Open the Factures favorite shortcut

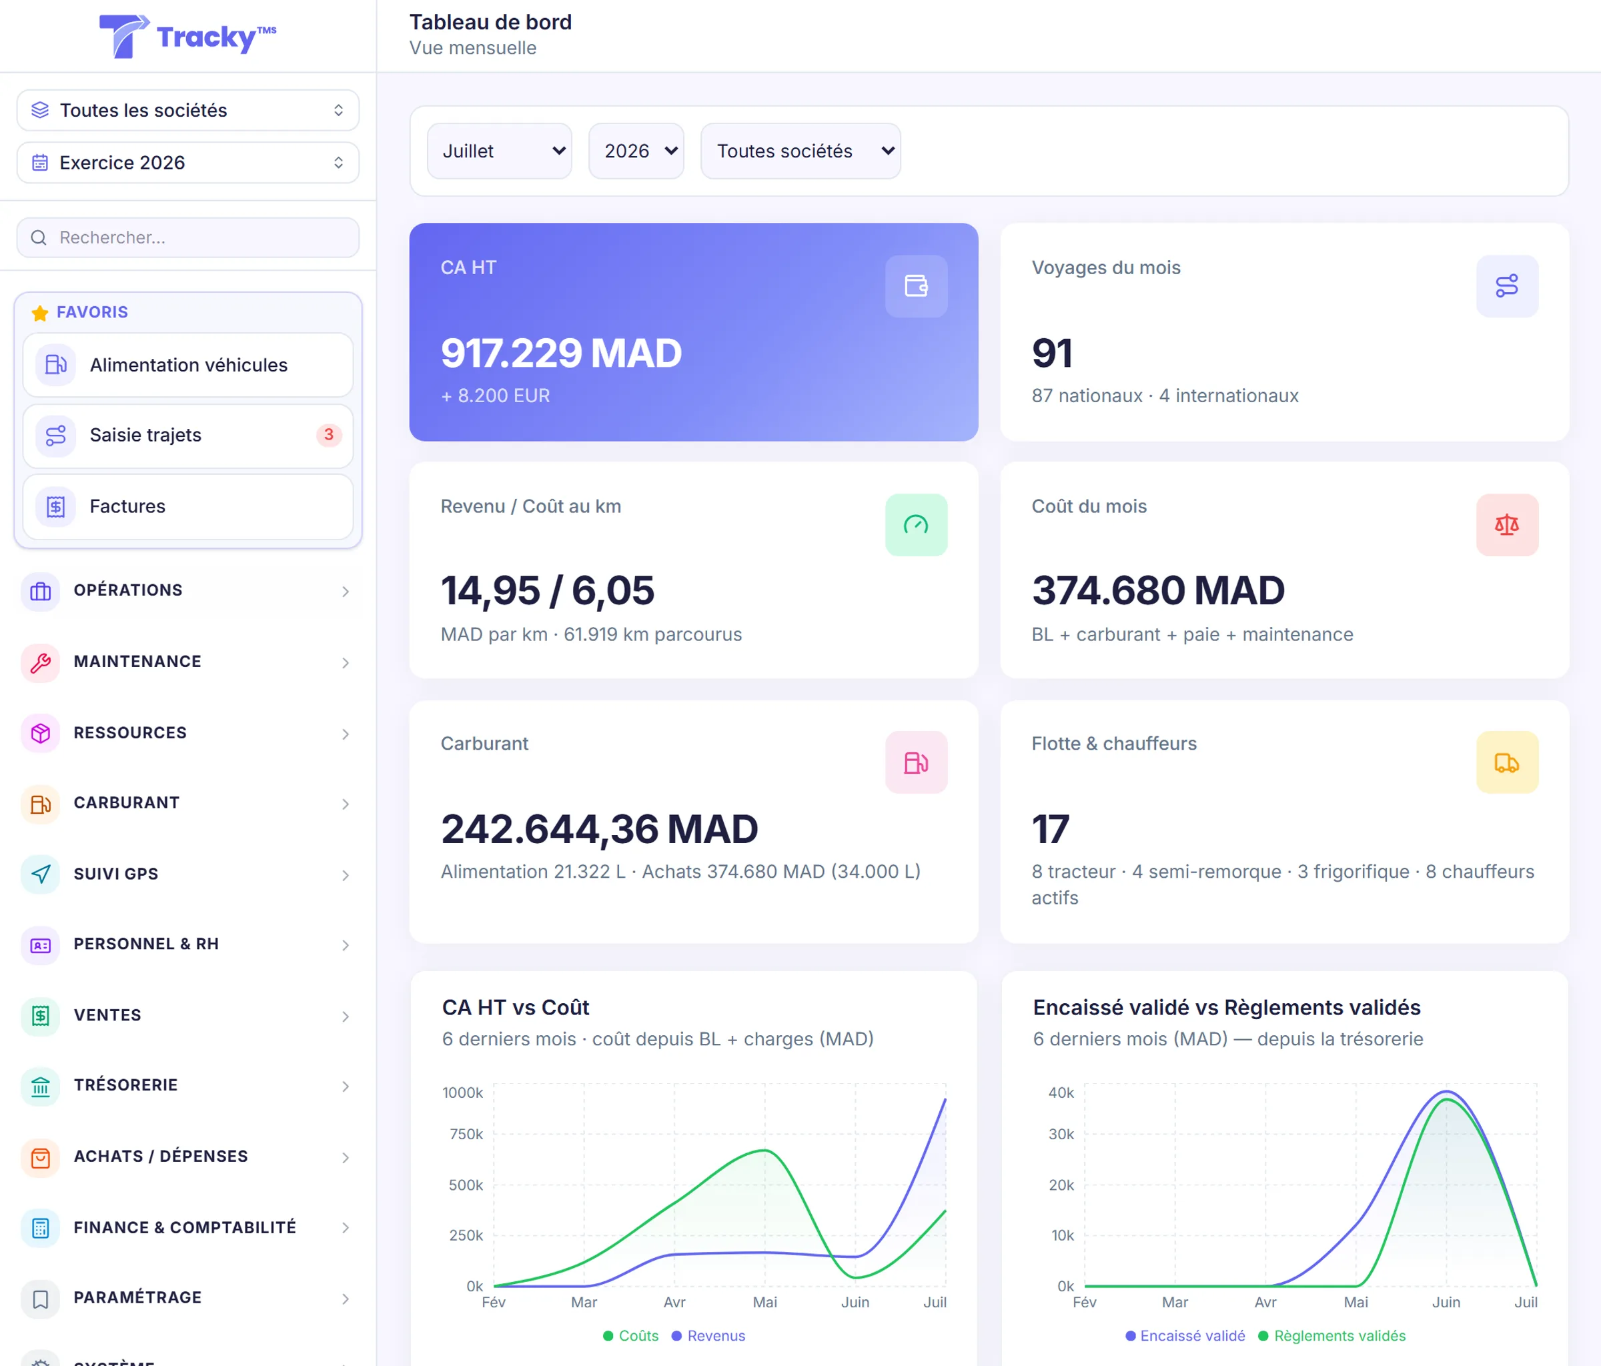tap(187, 506)
